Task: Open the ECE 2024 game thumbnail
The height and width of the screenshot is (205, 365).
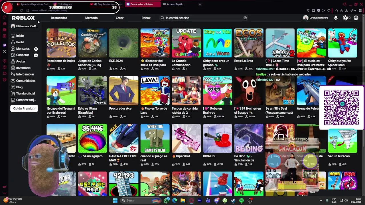Action: (124, 43)
